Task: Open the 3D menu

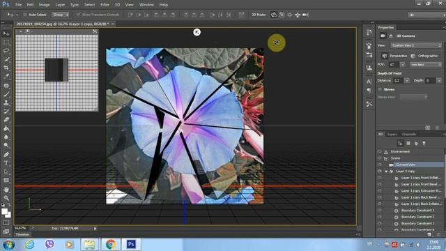Action: [117, 5]
